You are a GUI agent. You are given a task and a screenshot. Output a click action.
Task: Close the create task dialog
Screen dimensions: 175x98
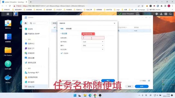coord(114,23)
